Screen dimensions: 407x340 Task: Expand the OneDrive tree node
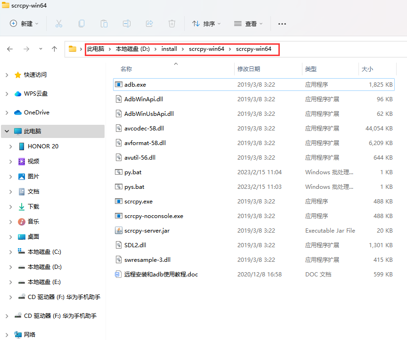[x=7, y=113]
